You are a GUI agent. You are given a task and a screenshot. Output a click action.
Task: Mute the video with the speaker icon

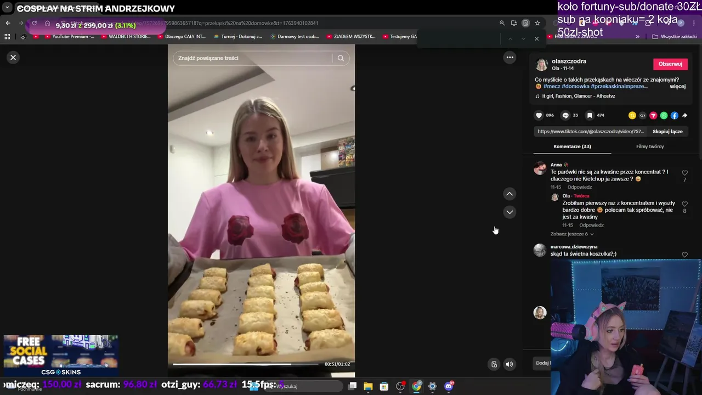509,364
